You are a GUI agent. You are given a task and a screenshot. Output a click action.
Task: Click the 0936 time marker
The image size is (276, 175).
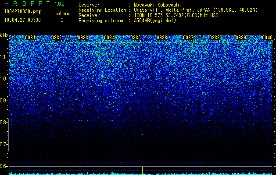pos(162,38)
